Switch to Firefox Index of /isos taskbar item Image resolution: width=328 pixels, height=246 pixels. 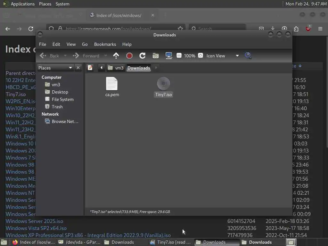click(x=33, y=242)
